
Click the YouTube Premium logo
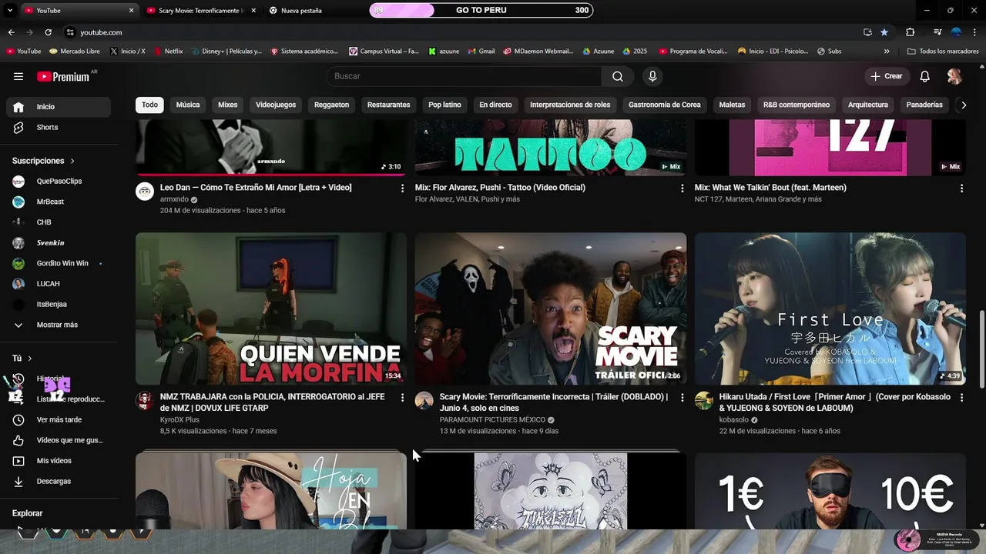[x=63, y=76]
